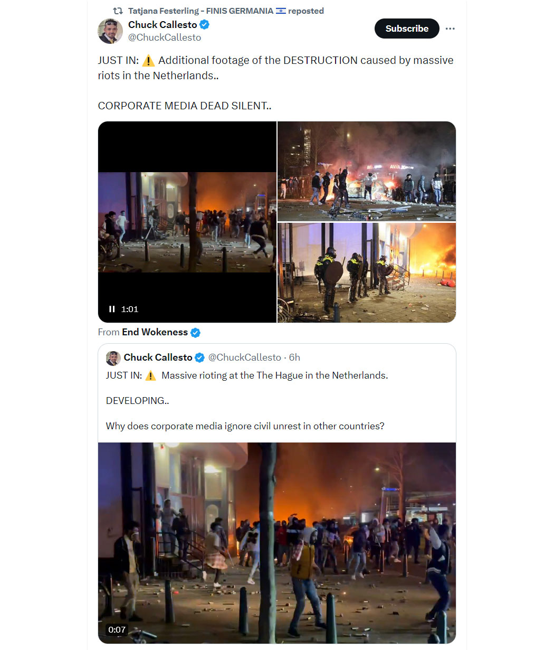Click End Wokeness verified checkmark badge
The height and width of the screenshot is (650, 554).
tap(195, 333)
